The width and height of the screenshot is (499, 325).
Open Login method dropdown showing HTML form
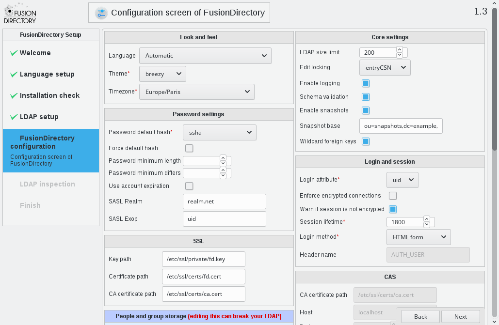point(419,237)
